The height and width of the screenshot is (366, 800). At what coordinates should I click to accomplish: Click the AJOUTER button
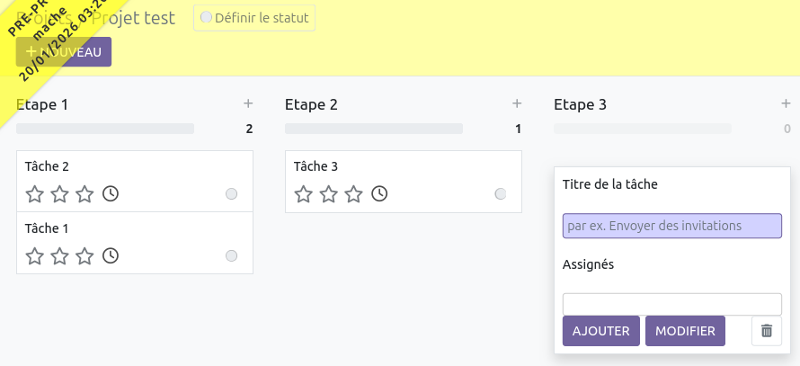(x=601, y=331)
